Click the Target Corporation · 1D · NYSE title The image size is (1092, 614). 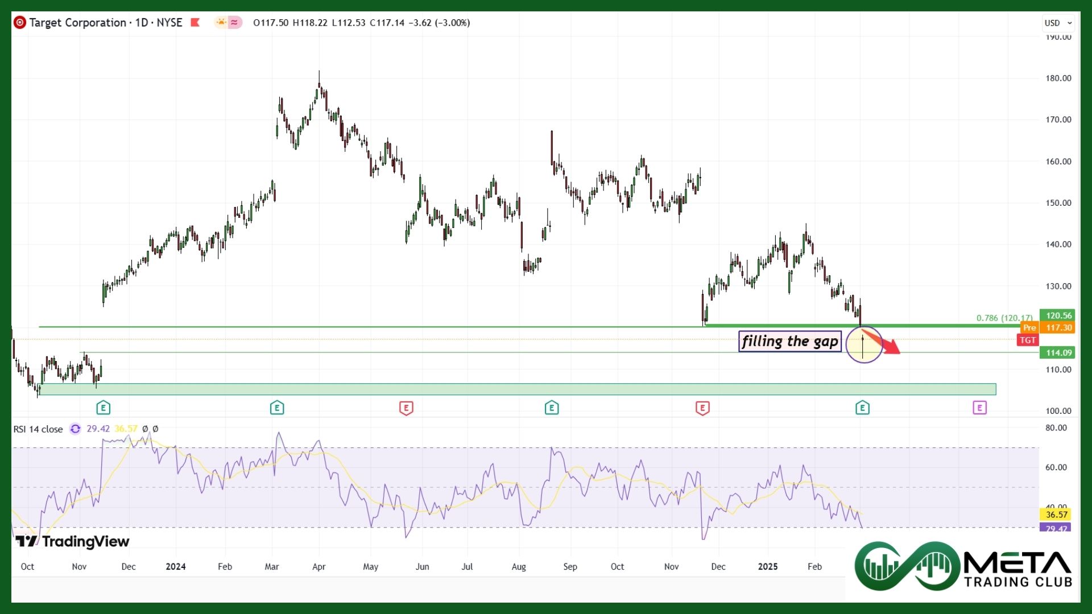106,23
